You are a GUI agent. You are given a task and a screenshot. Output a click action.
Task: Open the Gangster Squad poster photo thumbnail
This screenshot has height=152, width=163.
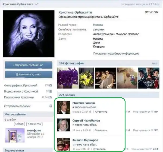click(149, 79)
